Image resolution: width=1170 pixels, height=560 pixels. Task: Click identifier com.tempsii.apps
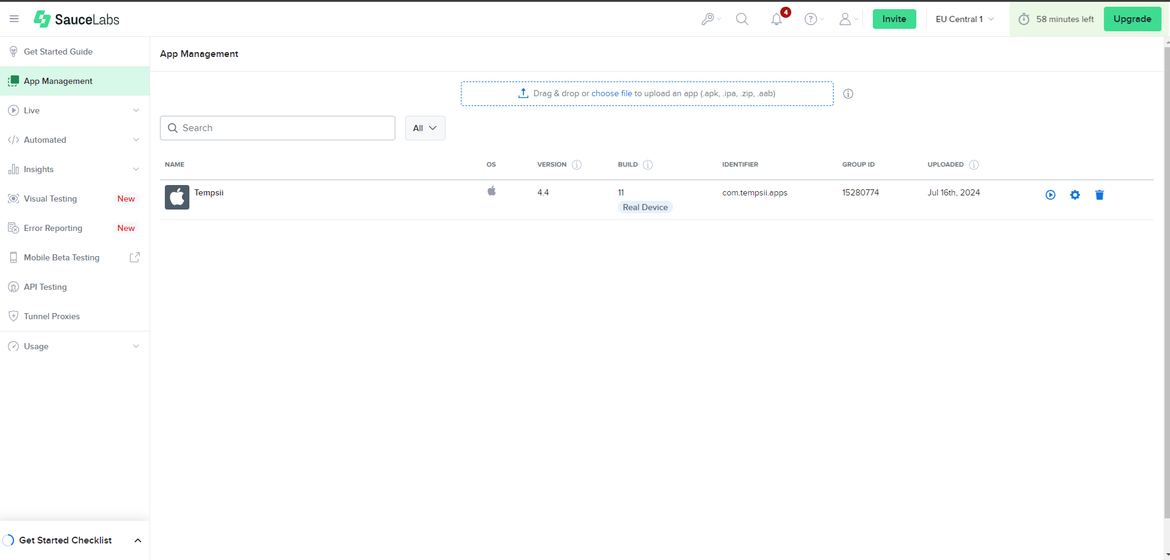point(754,192)
